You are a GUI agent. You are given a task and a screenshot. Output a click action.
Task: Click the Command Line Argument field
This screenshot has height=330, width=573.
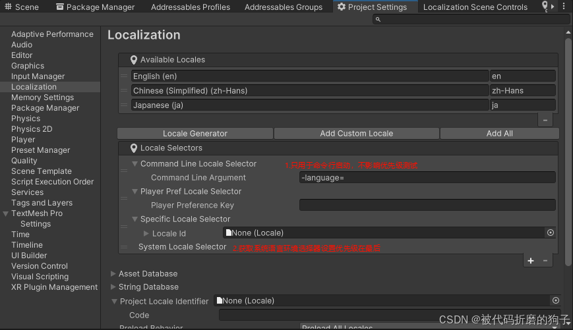point(427,178)
